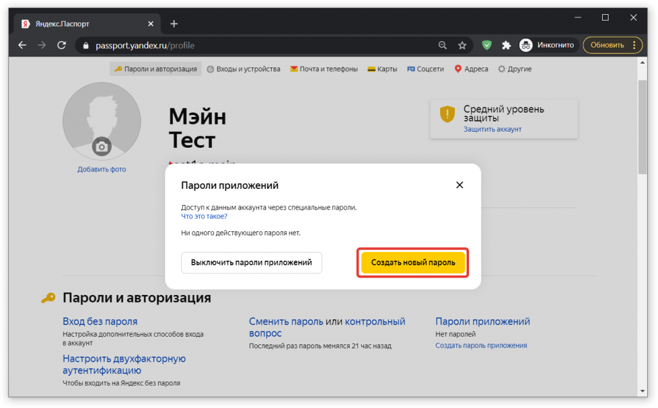
Task: Click the Защитить аккаунт link
Action: (x=492, y=130)
